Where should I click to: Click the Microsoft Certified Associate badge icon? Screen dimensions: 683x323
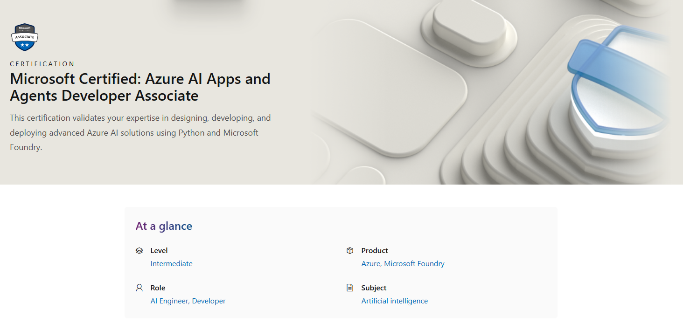click(24, 37)
